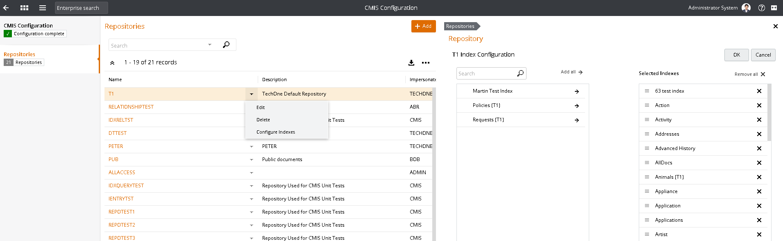
Task: Open the app grid launcher
Action: 24,8
